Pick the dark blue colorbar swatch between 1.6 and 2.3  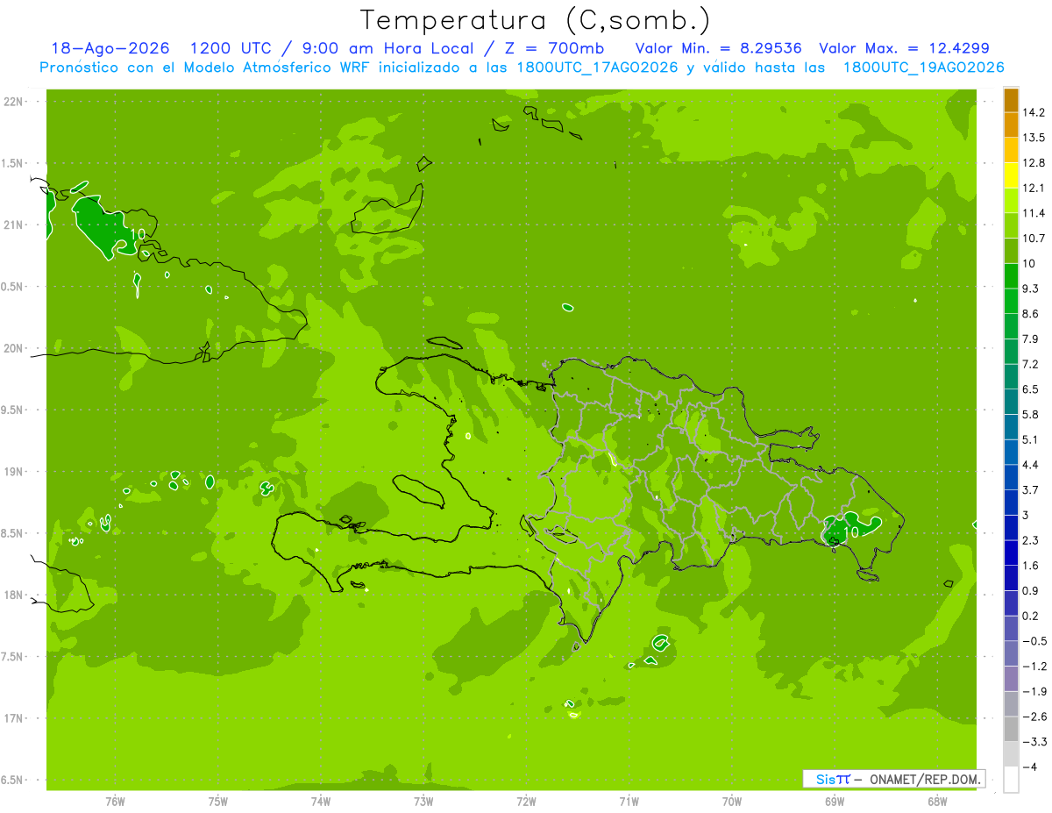coord(1011,553)
